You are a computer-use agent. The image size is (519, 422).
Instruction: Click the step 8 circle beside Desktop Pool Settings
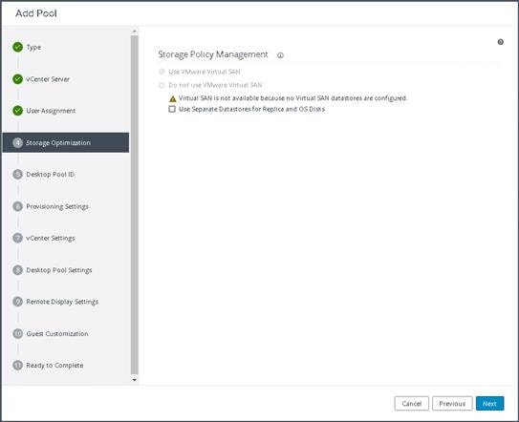(17, 270)
